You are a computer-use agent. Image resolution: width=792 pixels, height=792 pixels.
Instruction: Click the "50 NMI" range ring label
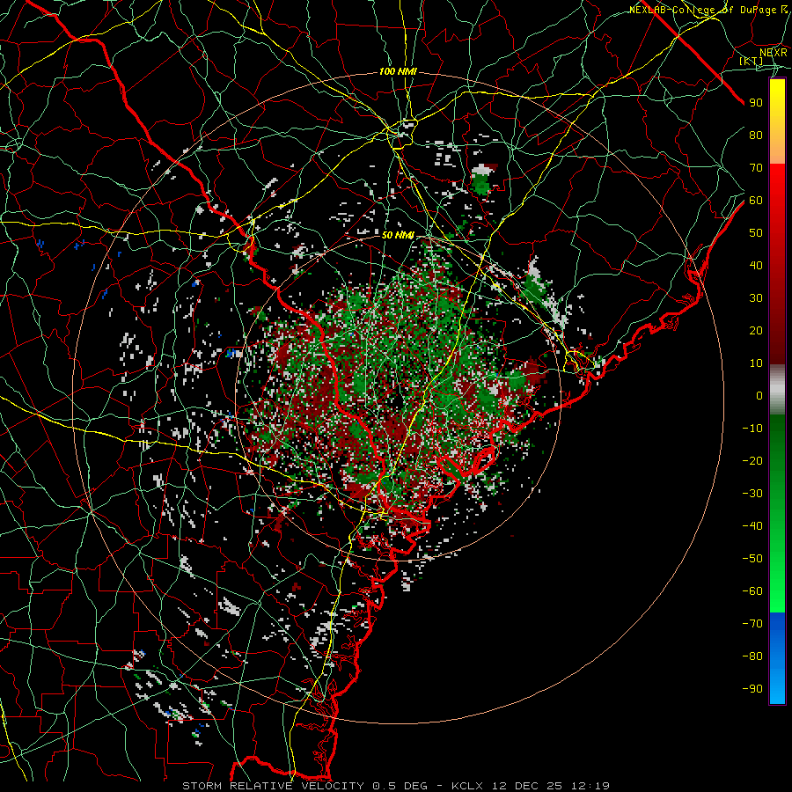pos(398,235)
